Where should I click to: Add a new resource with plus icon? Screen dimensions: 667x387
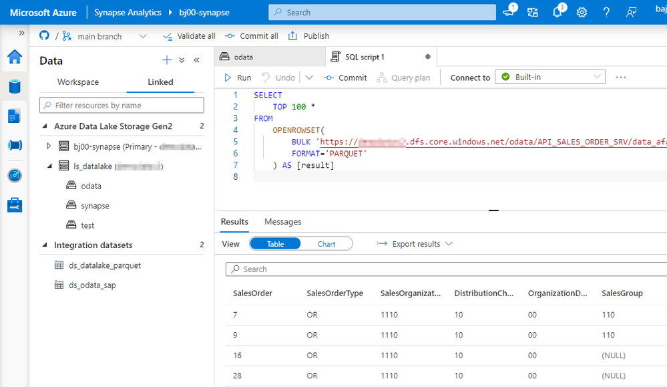pos(167,60)
